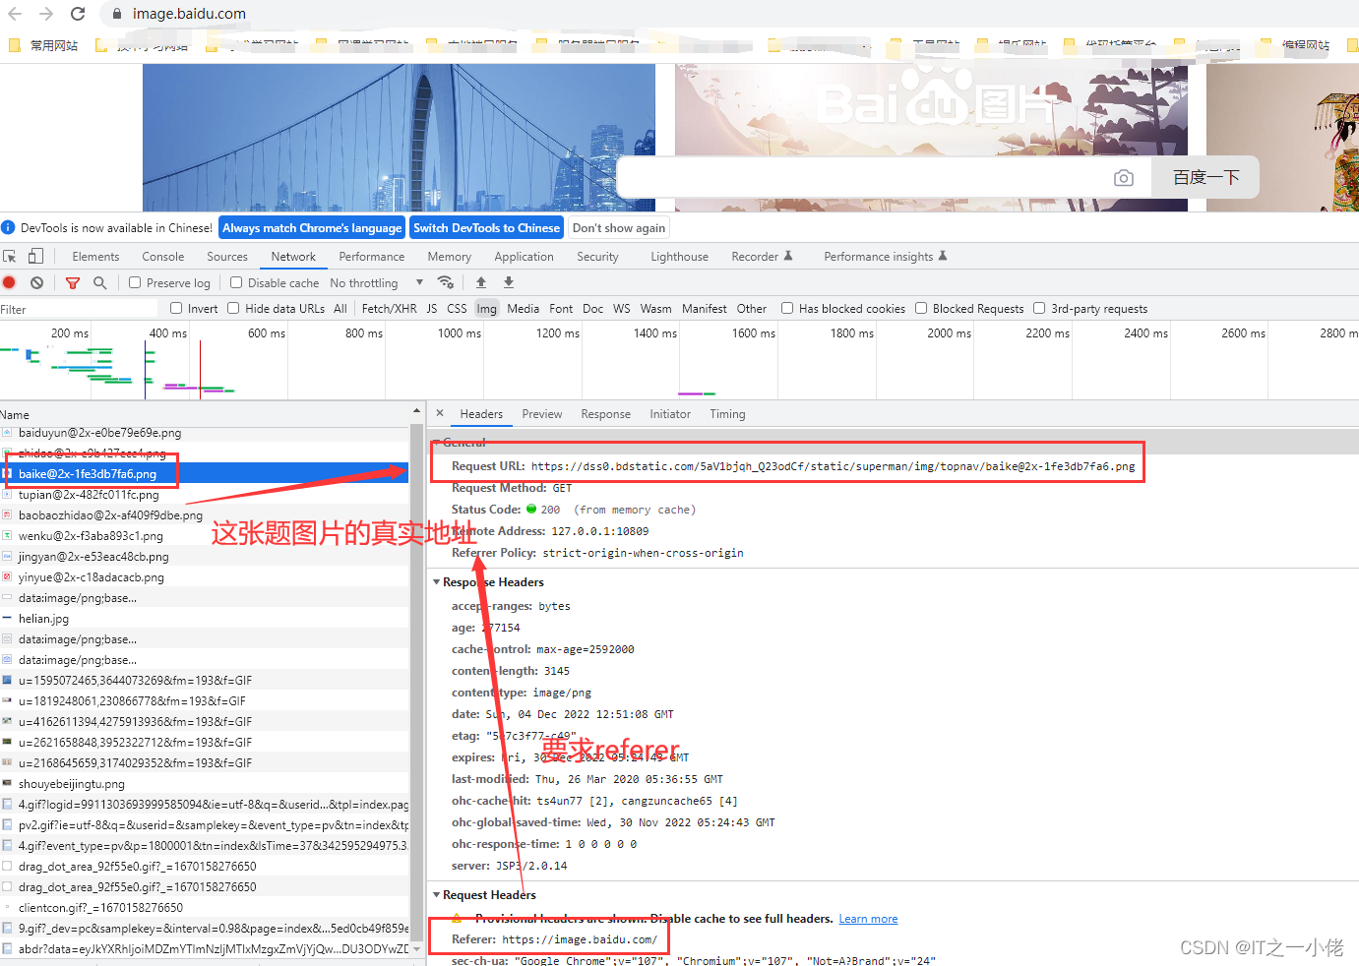Click the lock icon beside image.baidu.com
1359x966 pixels.
coord(117,14)
